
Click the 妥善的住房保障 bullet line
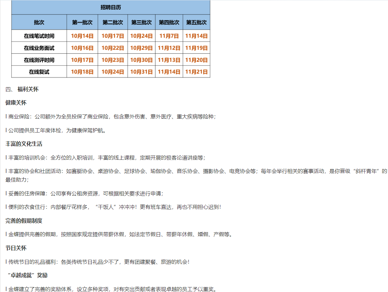click(84, 193)
